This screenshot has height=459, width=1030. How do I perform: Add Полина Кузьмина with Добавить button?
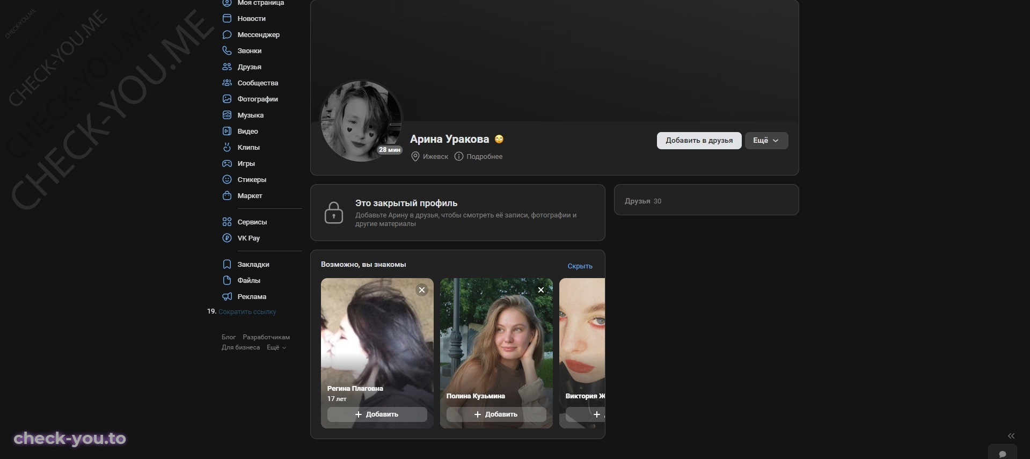pyautogui.click(x=496, y=414)
